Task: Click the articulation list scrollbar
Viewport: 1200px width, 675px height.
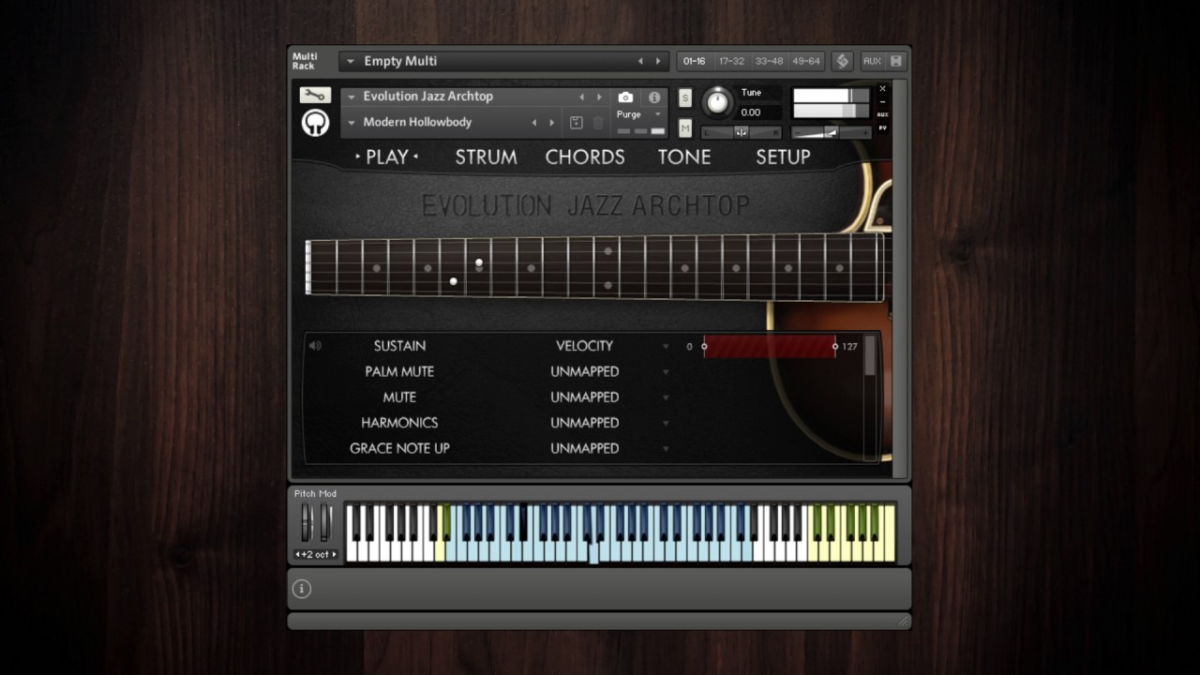Action: pyautogui.click(x=870, y=356)
